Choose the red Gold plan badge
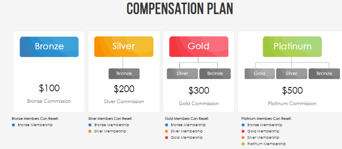Viewport: 342px width, 149px height. (x=199, y=47)
